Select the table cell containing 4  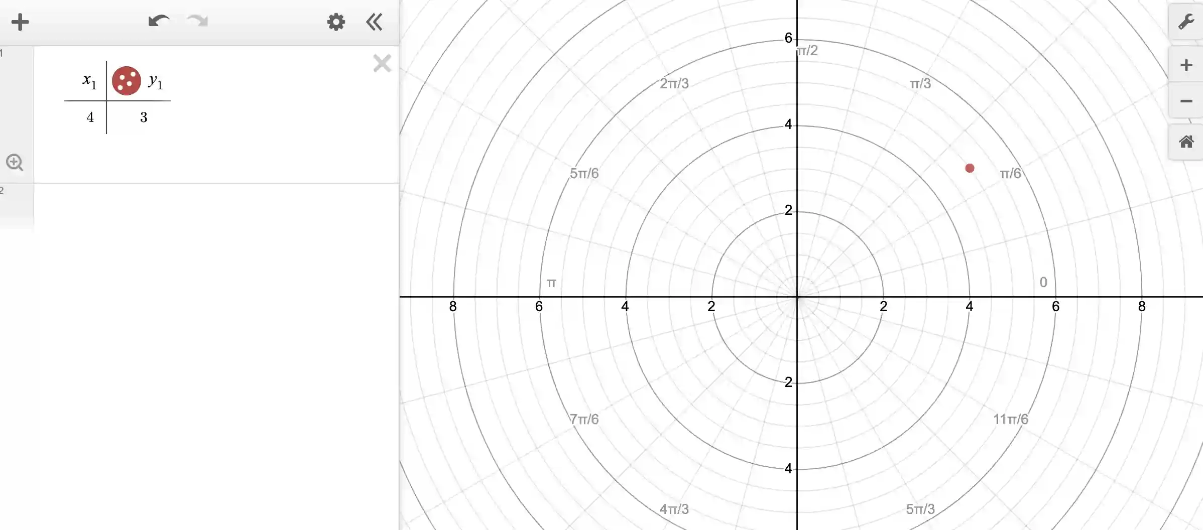[89, 117]
